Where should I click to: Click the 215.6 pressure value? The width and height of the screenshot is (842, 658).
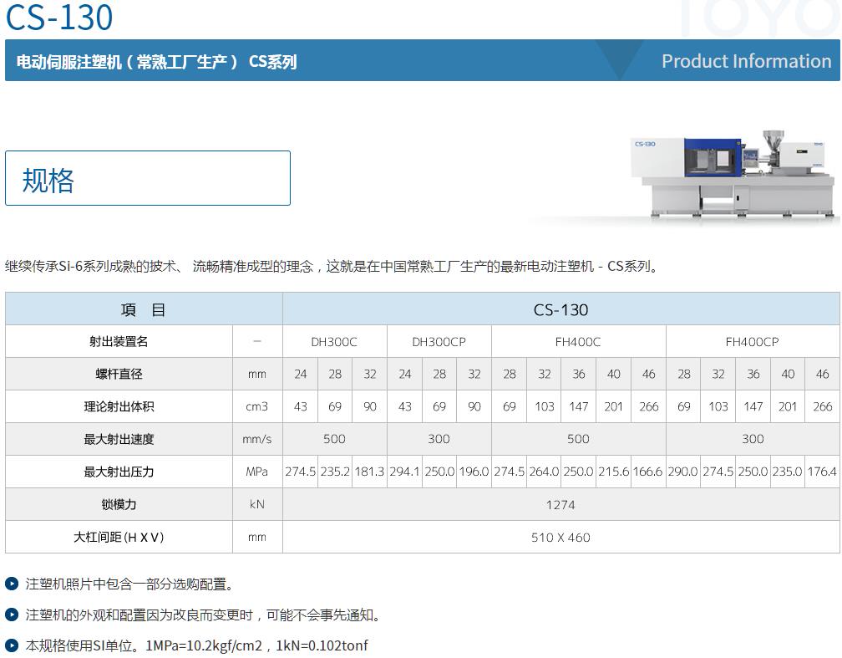click(614, 472)
